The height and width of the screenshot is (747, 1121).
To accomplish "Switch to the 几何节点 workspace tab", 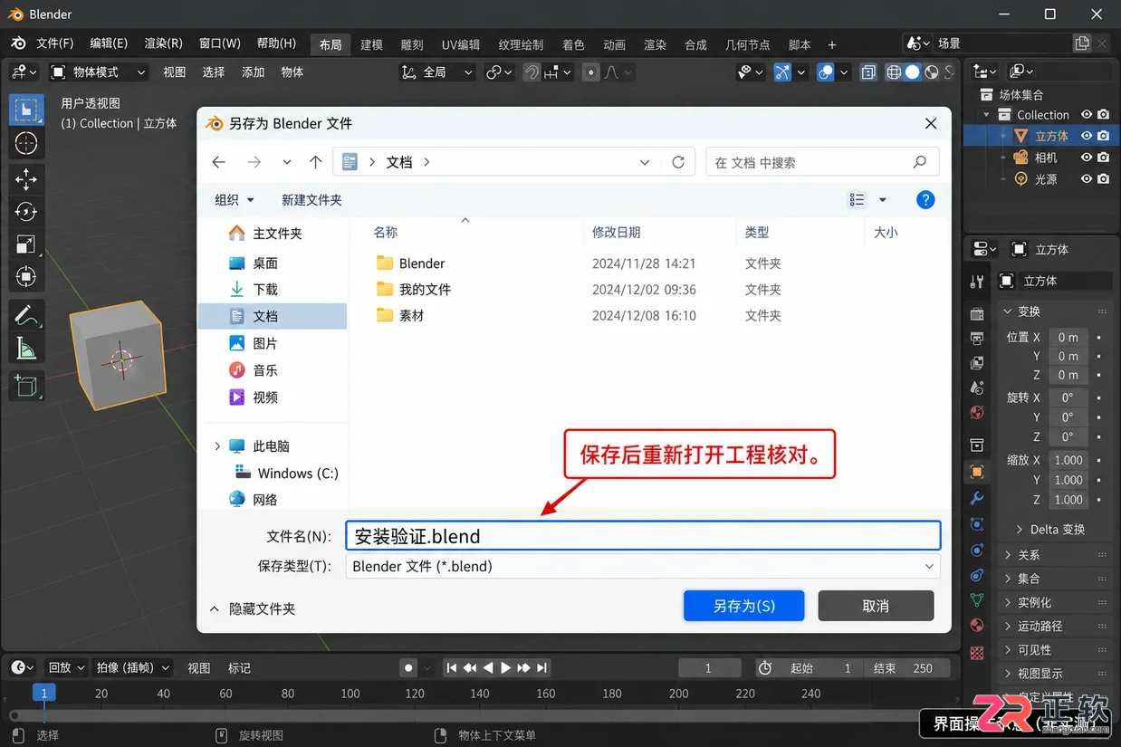I will [747, 44].
